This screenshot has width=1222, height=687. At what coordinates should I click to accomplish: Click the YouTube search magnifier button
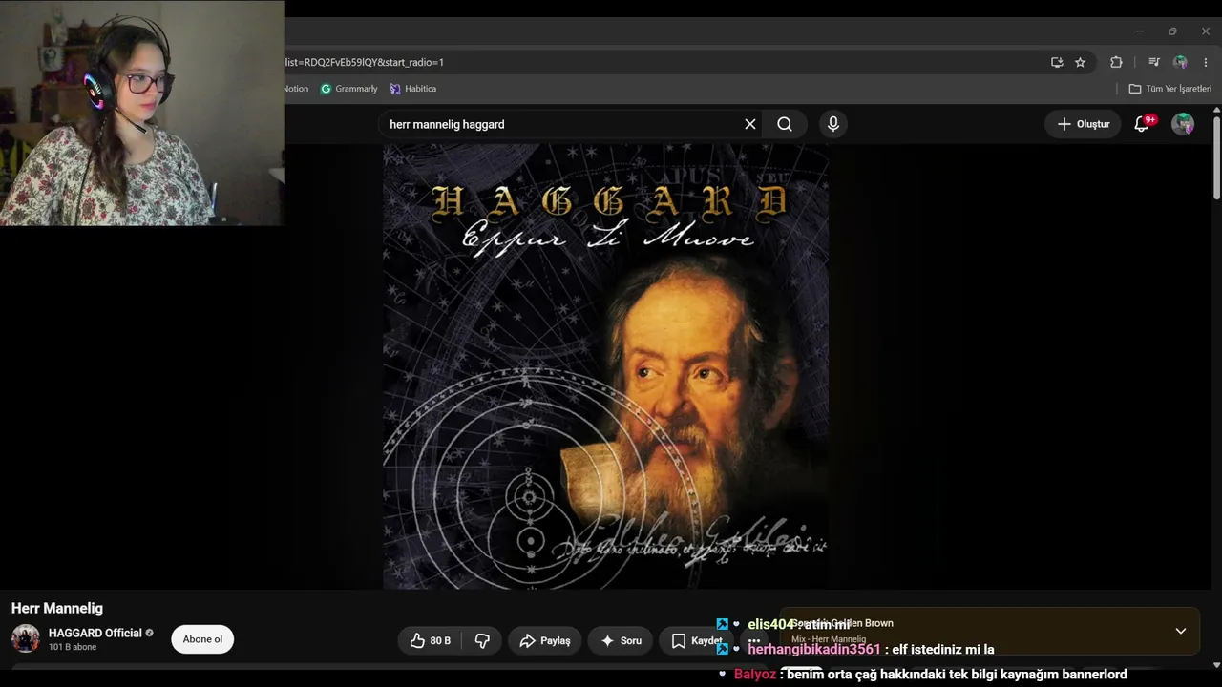click(x=785, y=124)
